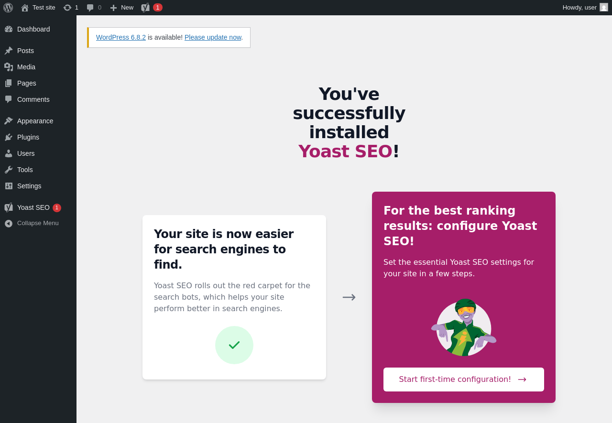This screenshot has height=423, width=612.
Task: Click the Dashboard gauge icon
Action: click(x=9, y=29)
